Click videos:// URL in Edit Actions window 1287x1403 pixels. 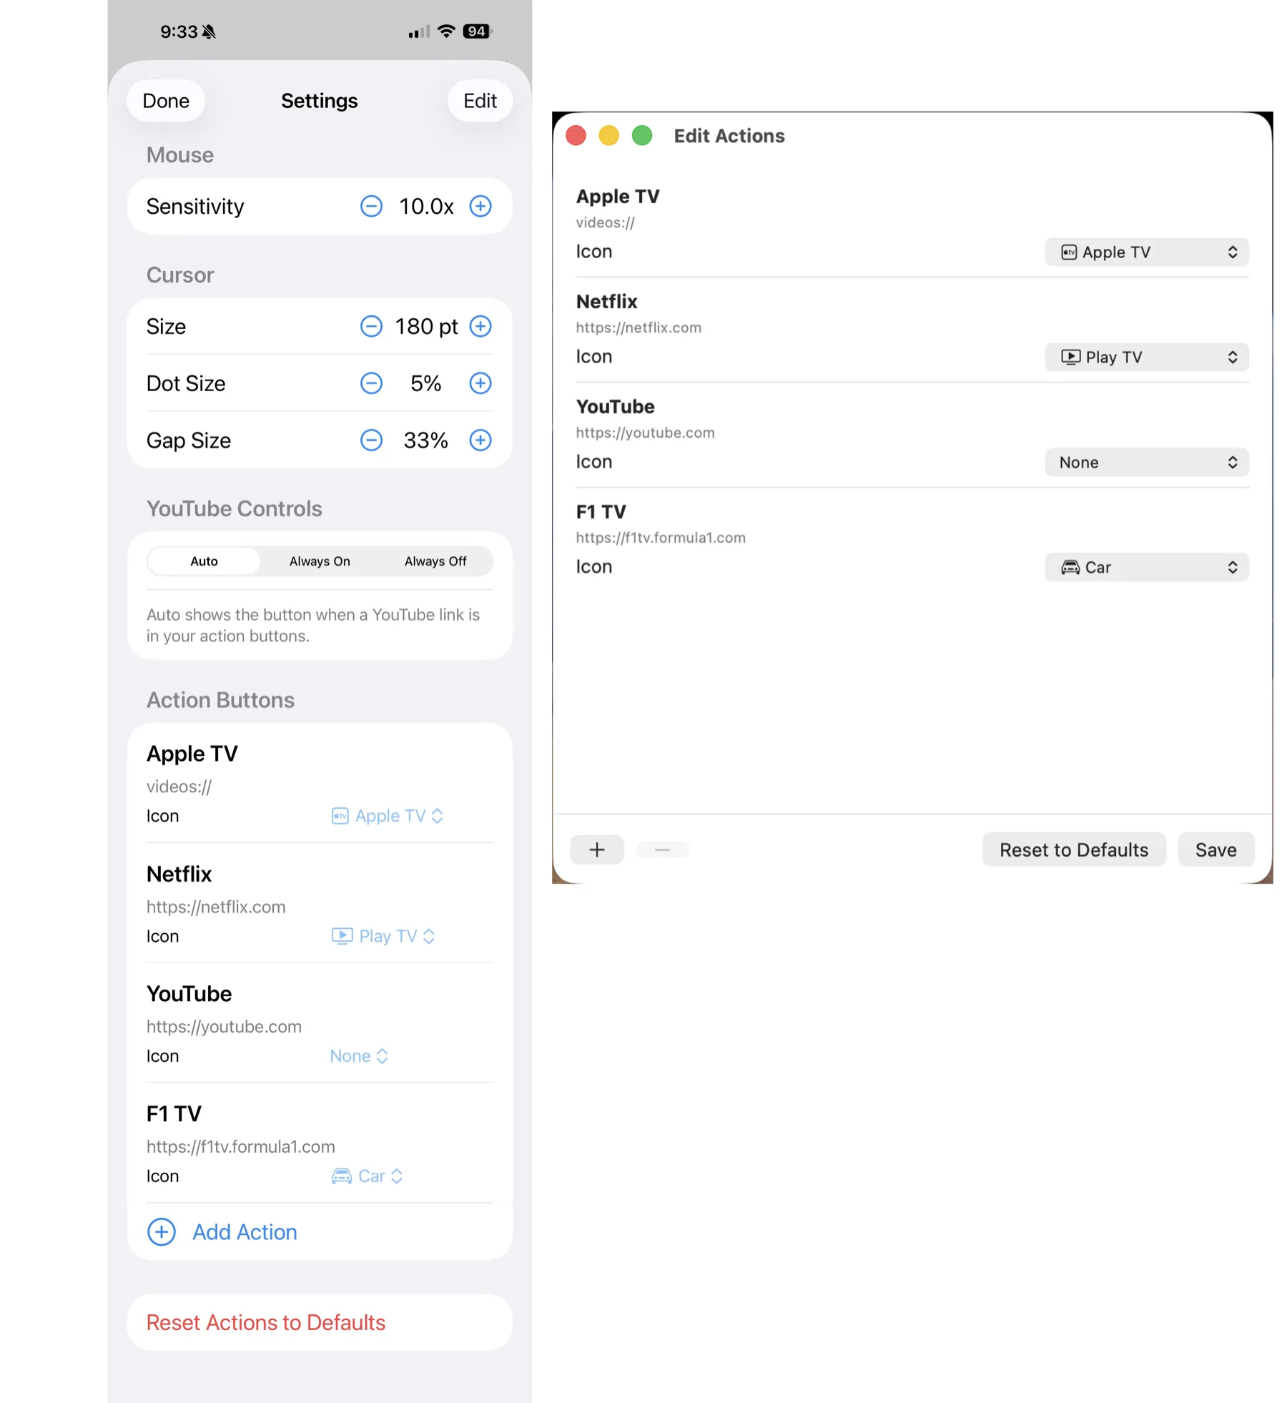606,222
